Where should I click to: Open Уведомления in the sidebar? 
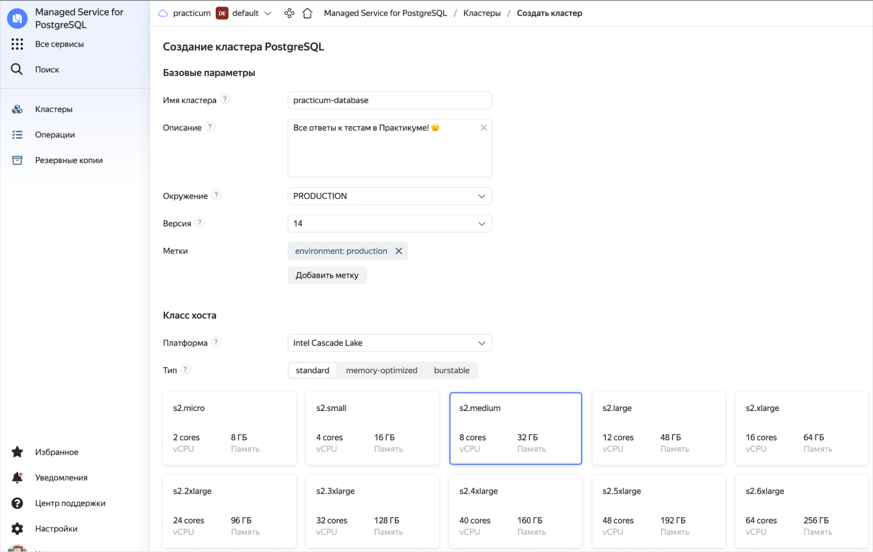click(61, 478)
